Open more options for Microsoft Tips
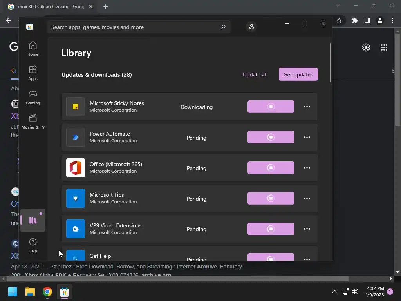This screenshot has width=401, height=301. 307,198
